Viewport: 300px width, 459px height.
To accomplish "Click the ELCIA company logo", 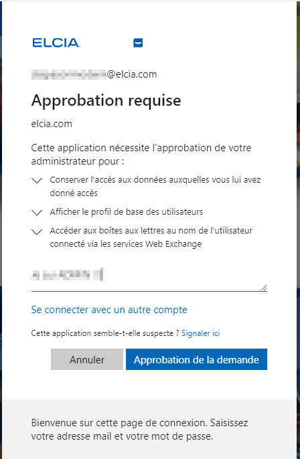I will (56, 43).
